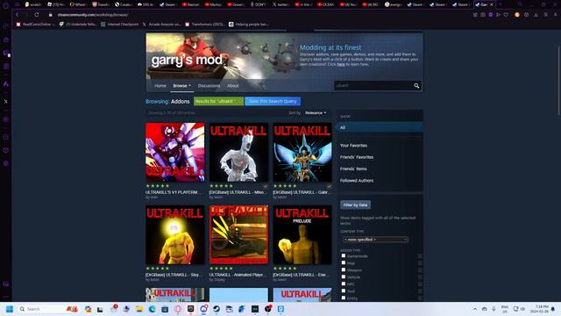
Task: Click the Windows taskbar Search box
Action: pyautogui.click(x=48, y=309)
